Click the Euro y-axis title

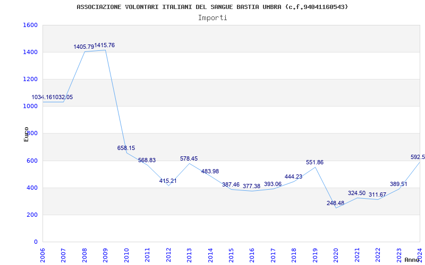pyautogui.click(x=27, y=134)
